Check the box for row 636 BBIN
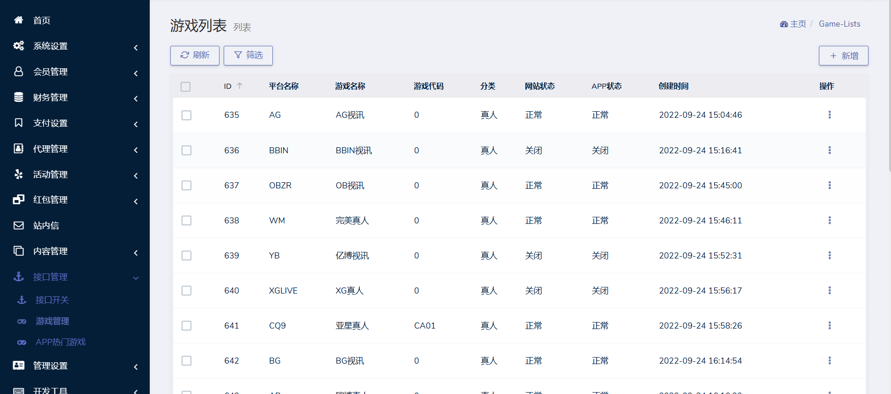 click(x=186, y=150)
